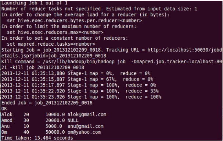Click the alok@gmail.com email address

pyautogui.click(x=87, y=114)
